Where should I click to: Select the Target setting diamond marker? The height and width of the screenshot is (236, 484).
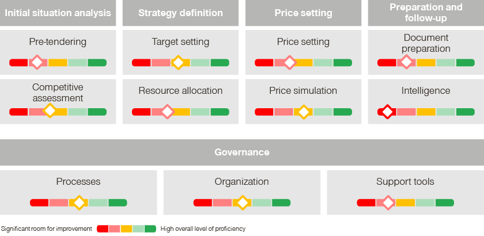pyautogui.click(x=178, y=62)
